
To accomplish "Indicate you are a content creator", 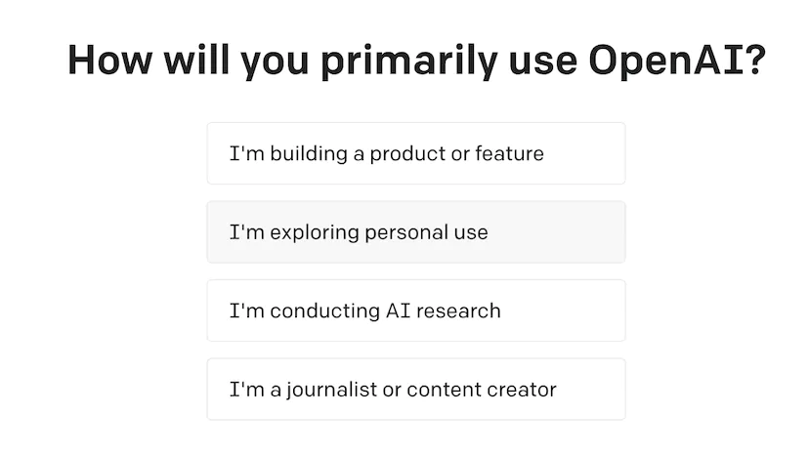I will click(415, 390).
